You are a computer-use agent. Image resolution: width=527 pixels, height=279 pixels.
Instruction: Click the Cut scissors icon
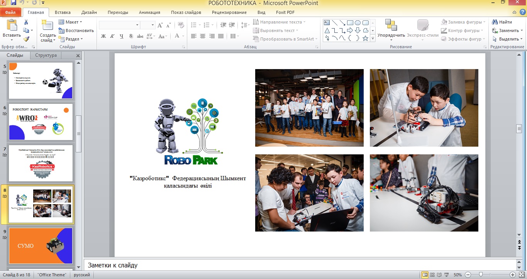[x=26, y=22]
